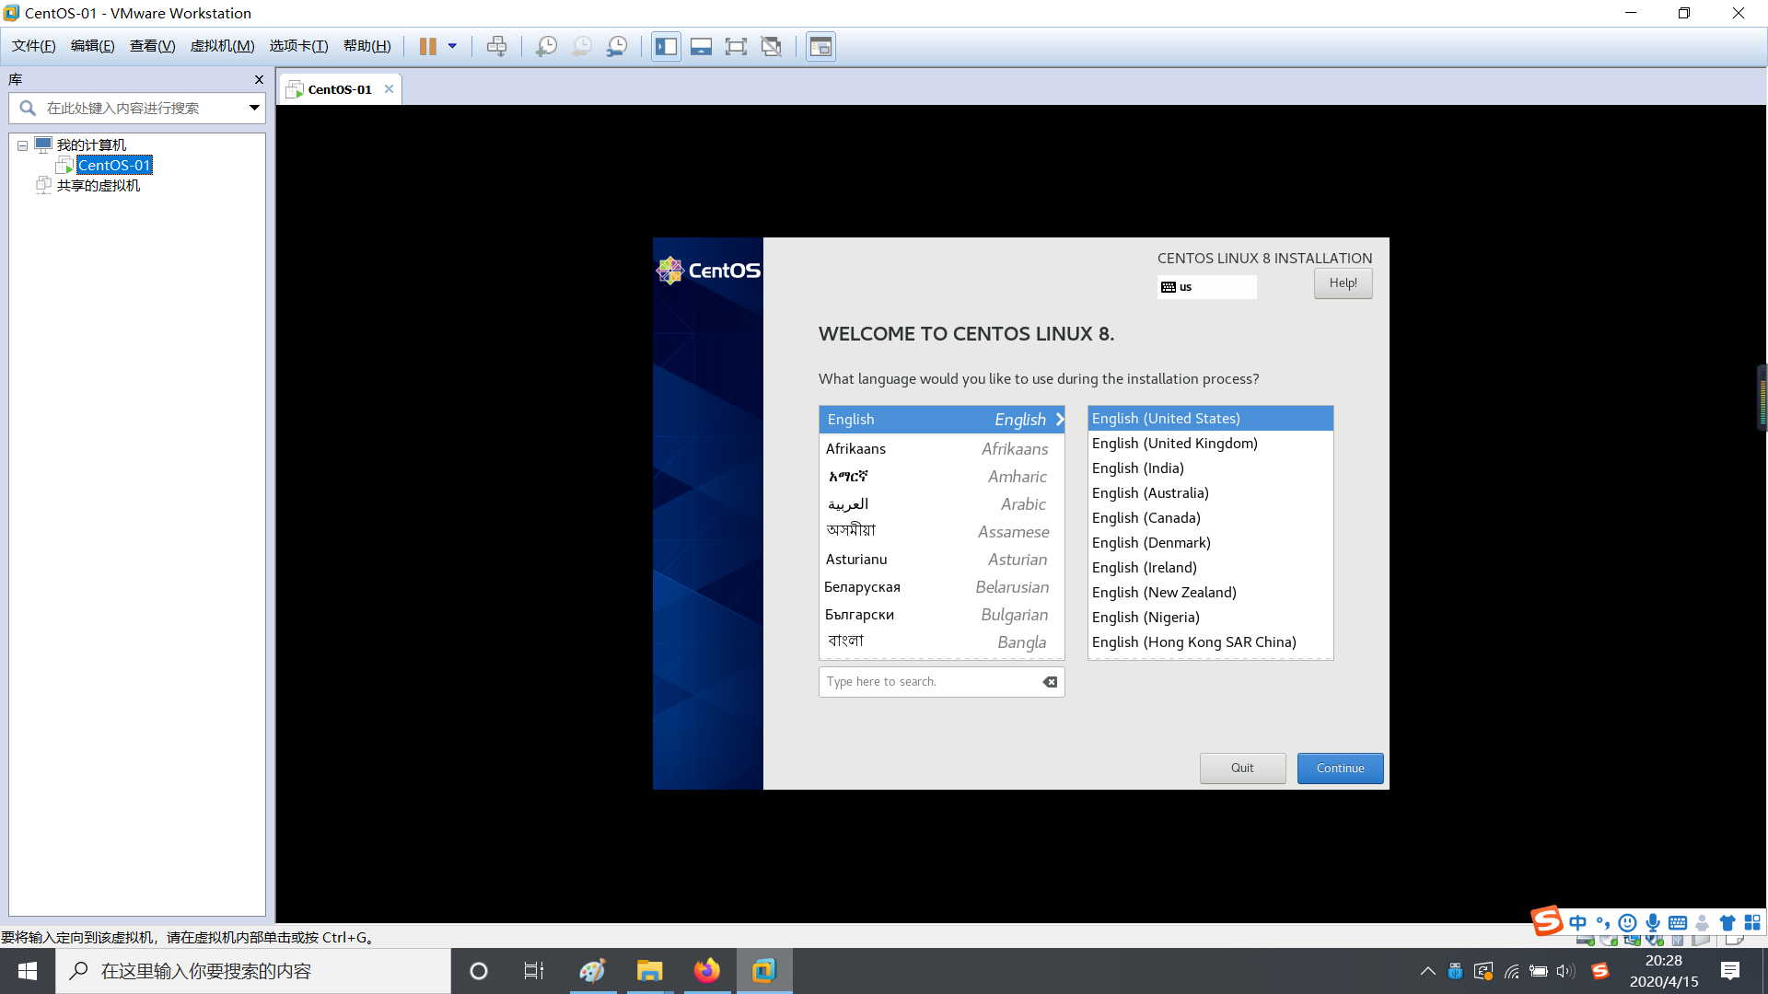Select Asturianu in the language list
Screen dimensions: 1768x994
pyautogui.click(x=941, y=560)
